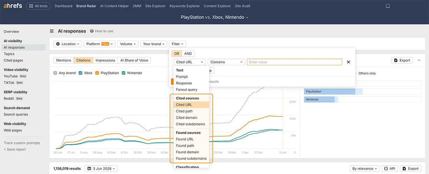Open Cited pages in the sidebar
The image size is (429, 174).
point(13,60)
